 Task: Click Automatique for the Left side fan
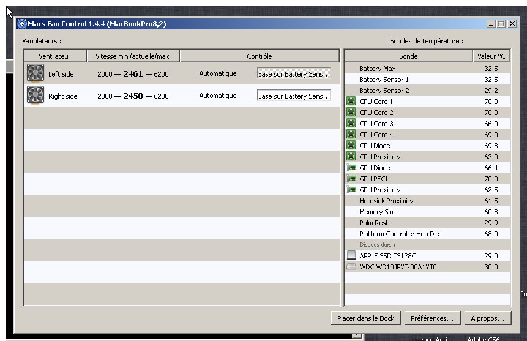click(x=217, y=74)
